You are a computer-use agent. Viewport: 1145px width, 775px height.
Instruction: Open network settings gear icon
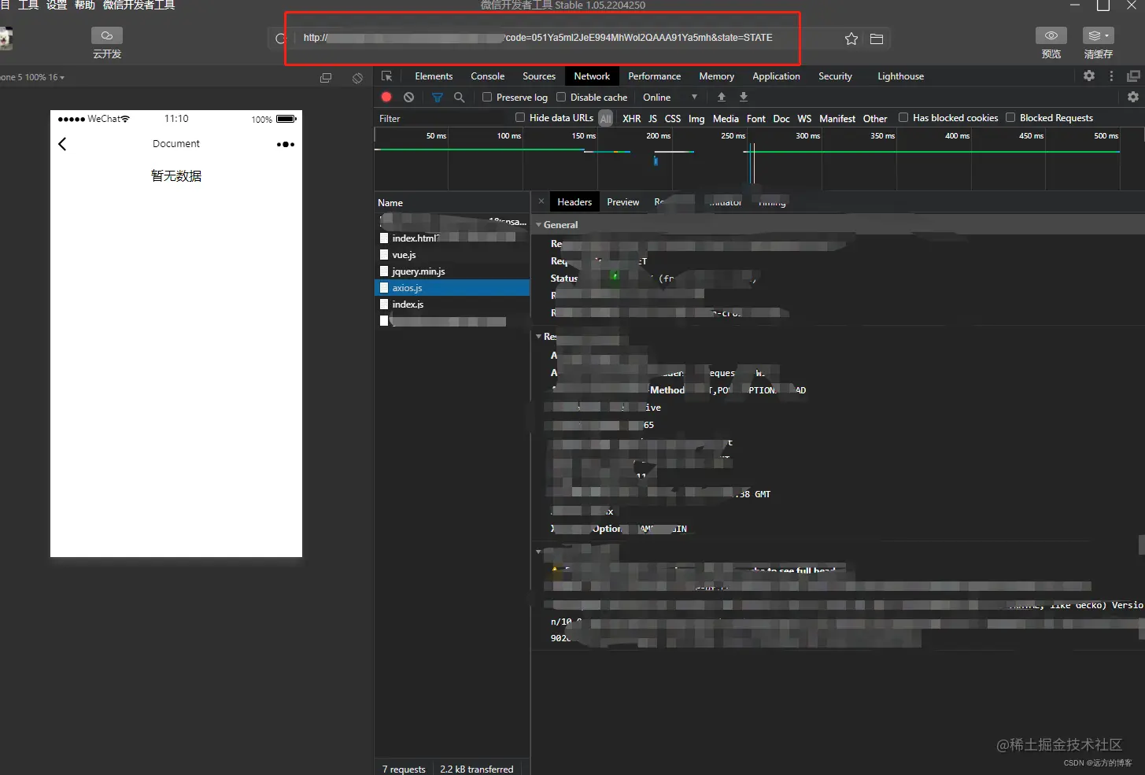(1132, 97)
